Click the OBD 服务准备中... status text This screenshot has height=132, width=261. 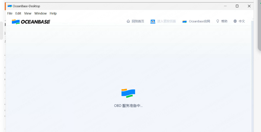click(128, 106)
